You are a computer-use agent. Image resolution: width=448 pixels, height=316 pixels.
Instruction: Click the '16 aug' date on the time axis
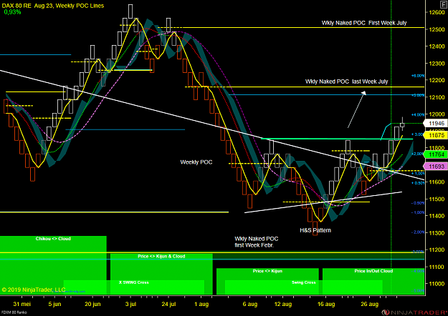point(326,304)
